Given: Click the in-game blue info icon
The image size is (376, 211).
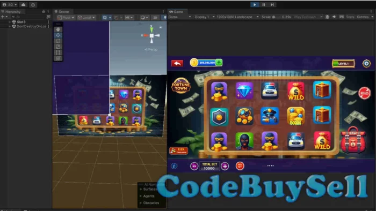Looking at the screenshot, I should (x=174, y=166).
